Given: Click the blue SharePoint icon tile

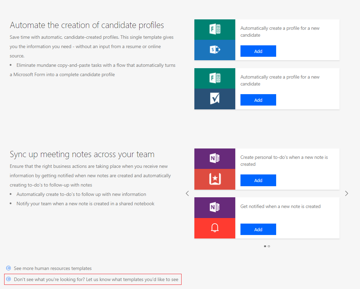Looking at the screenshot, I should pyautogui.click(x=215, y=50).
